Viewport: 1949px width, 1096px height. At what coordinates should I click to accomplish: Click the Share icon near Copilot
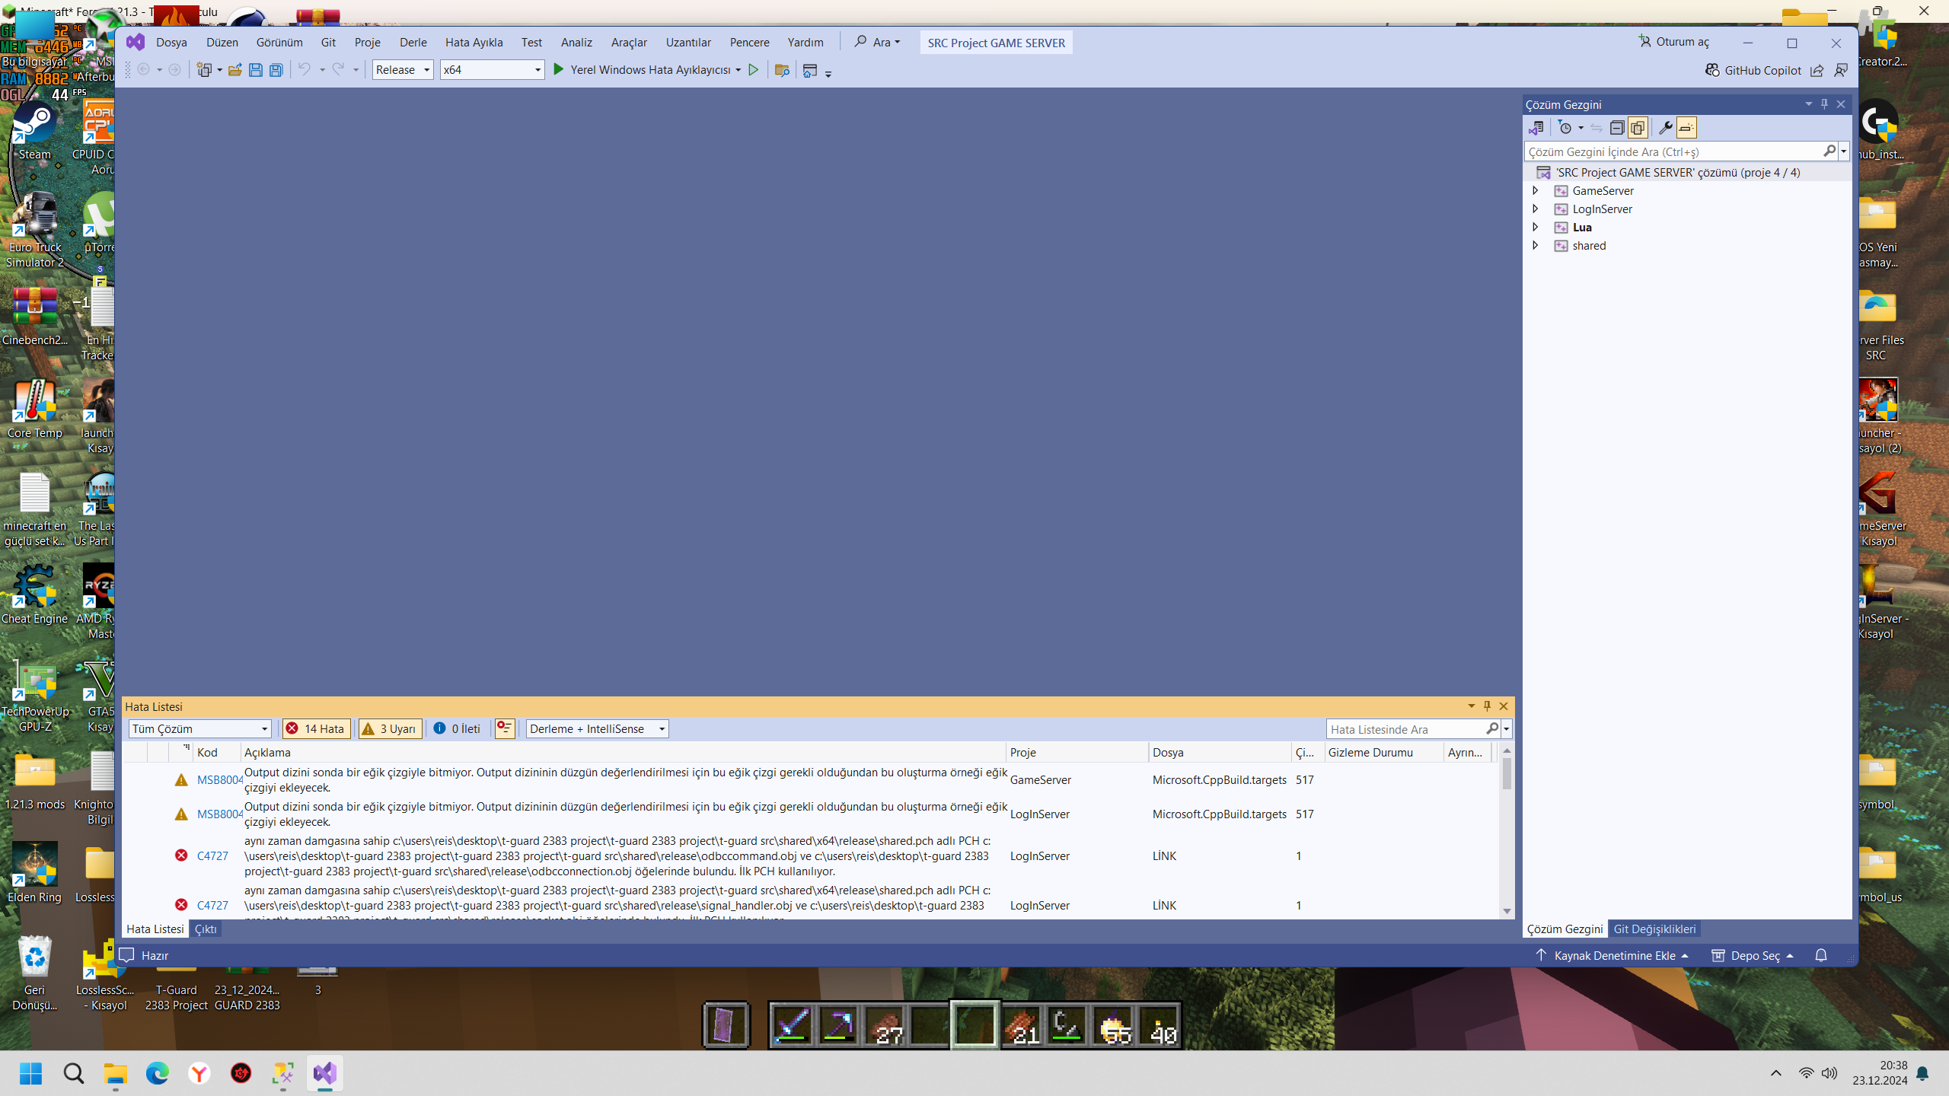coord(1817,70)
